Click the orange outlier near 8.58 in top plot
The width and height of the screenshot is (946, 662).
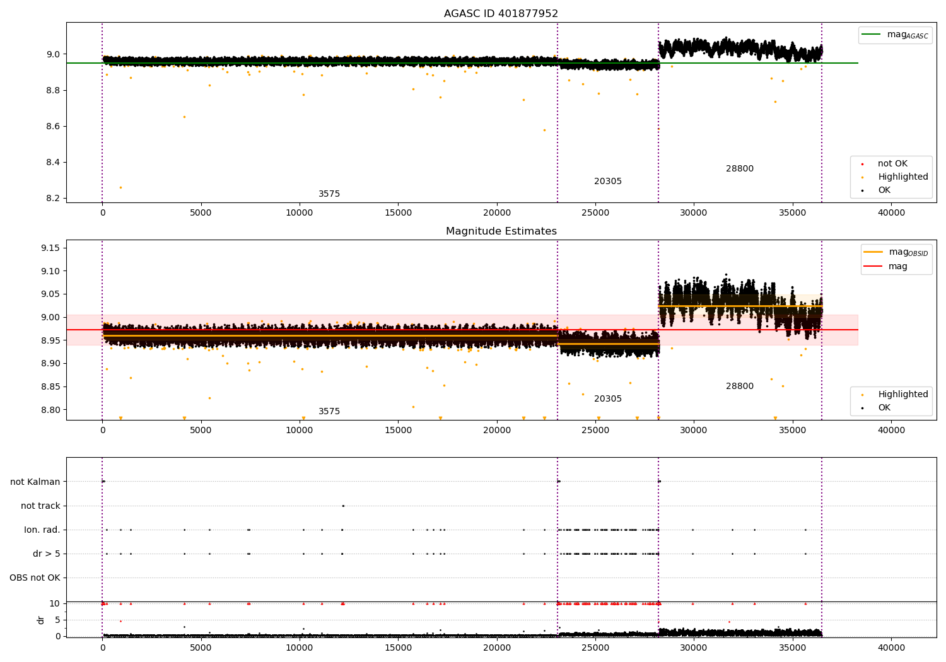pyautogui.click(x=544, y=130)
